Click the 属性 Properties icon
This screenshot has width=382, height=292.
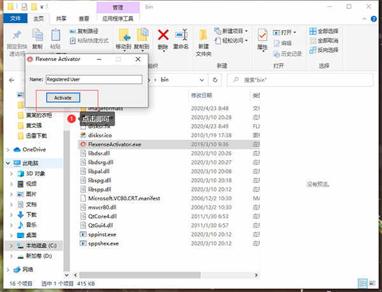click(x=262, y=36)
